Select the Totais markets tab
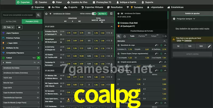Image resolution: width=213 pixels, height=108 pixels. (x=155, y=36)
